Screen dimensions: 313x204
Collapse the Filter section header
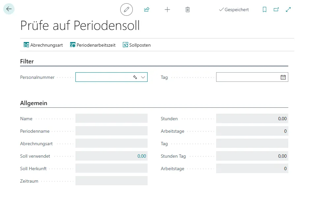[x=27, y=61]
